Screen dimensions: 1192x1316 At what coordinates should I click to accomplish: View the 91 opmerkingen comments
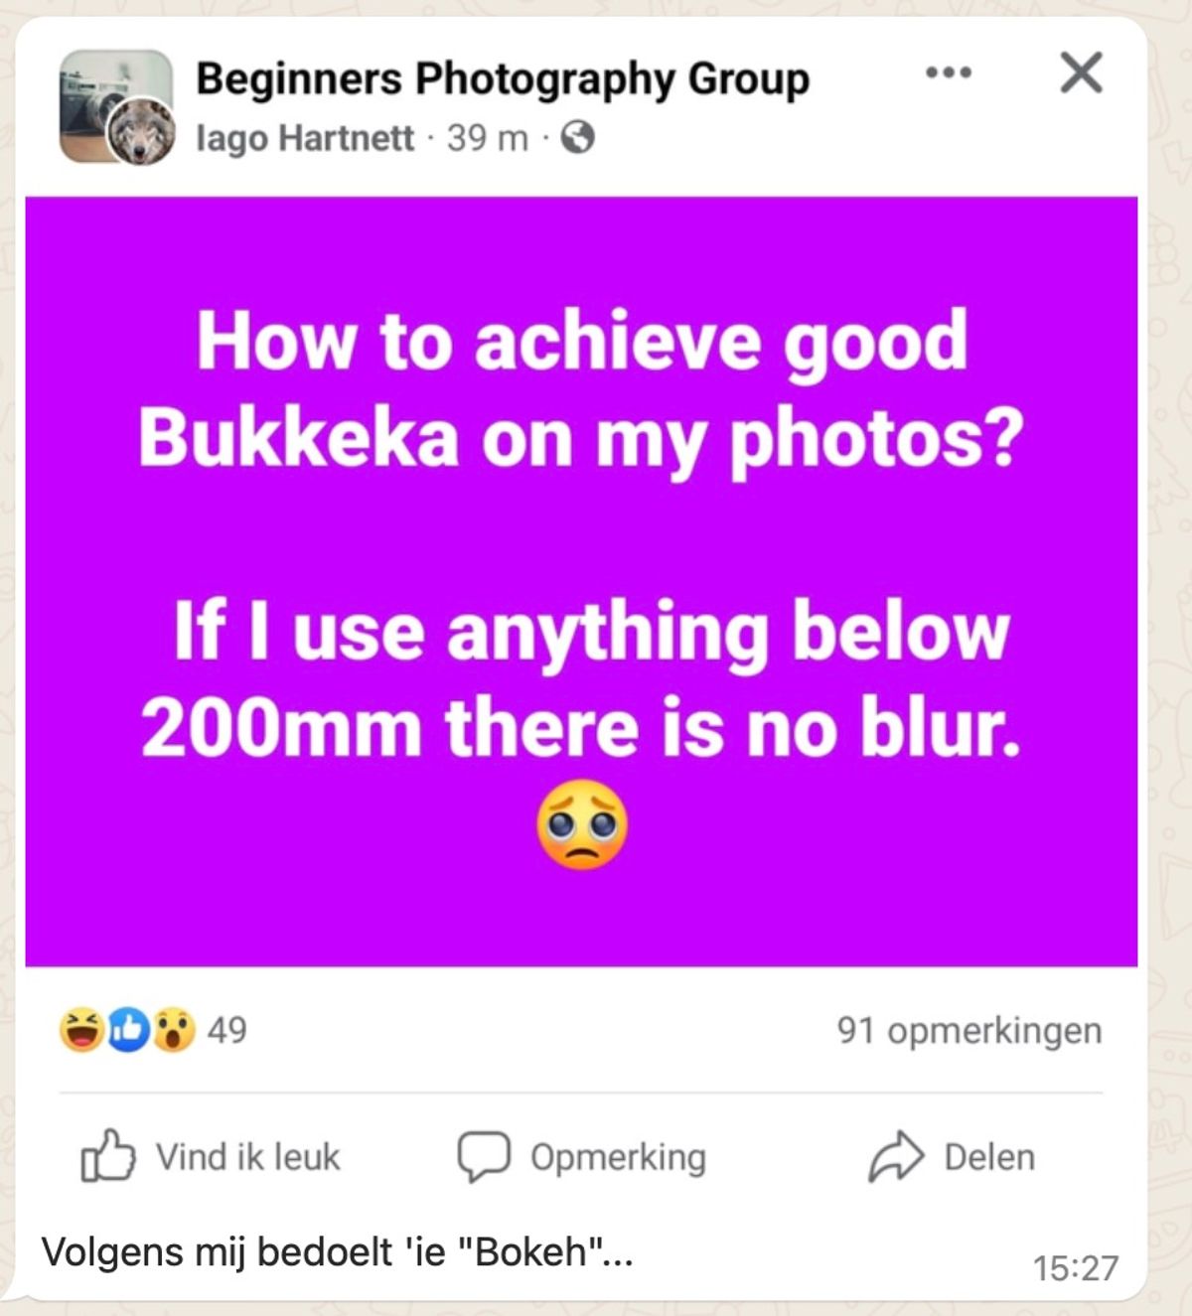pos(969,1031)
